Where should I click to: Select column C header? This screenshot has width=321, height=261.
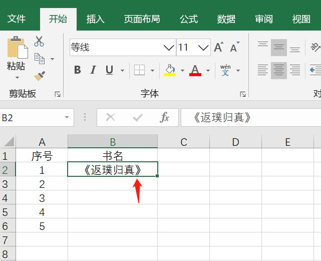point(184,141)
